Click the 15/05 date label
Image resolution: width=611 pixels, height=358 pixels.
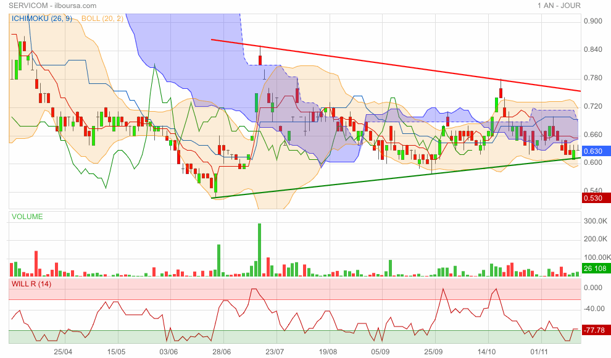[x=116, y=352]
